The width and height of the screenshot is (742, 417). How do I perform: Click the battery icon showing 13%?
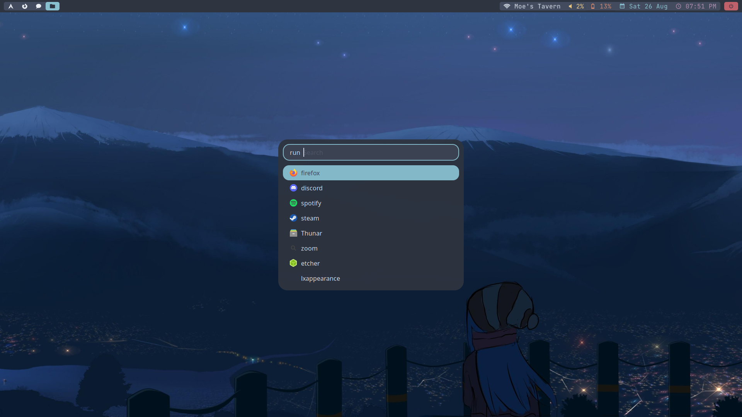coord(593,6)
